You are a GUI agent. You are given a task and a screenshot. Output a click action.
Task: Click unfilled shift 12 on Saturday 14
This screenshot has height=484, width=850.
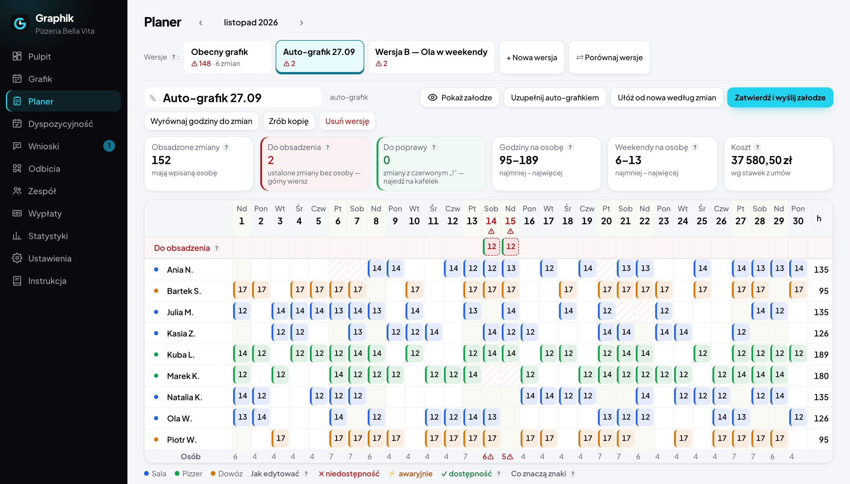(x=491, y=247)
